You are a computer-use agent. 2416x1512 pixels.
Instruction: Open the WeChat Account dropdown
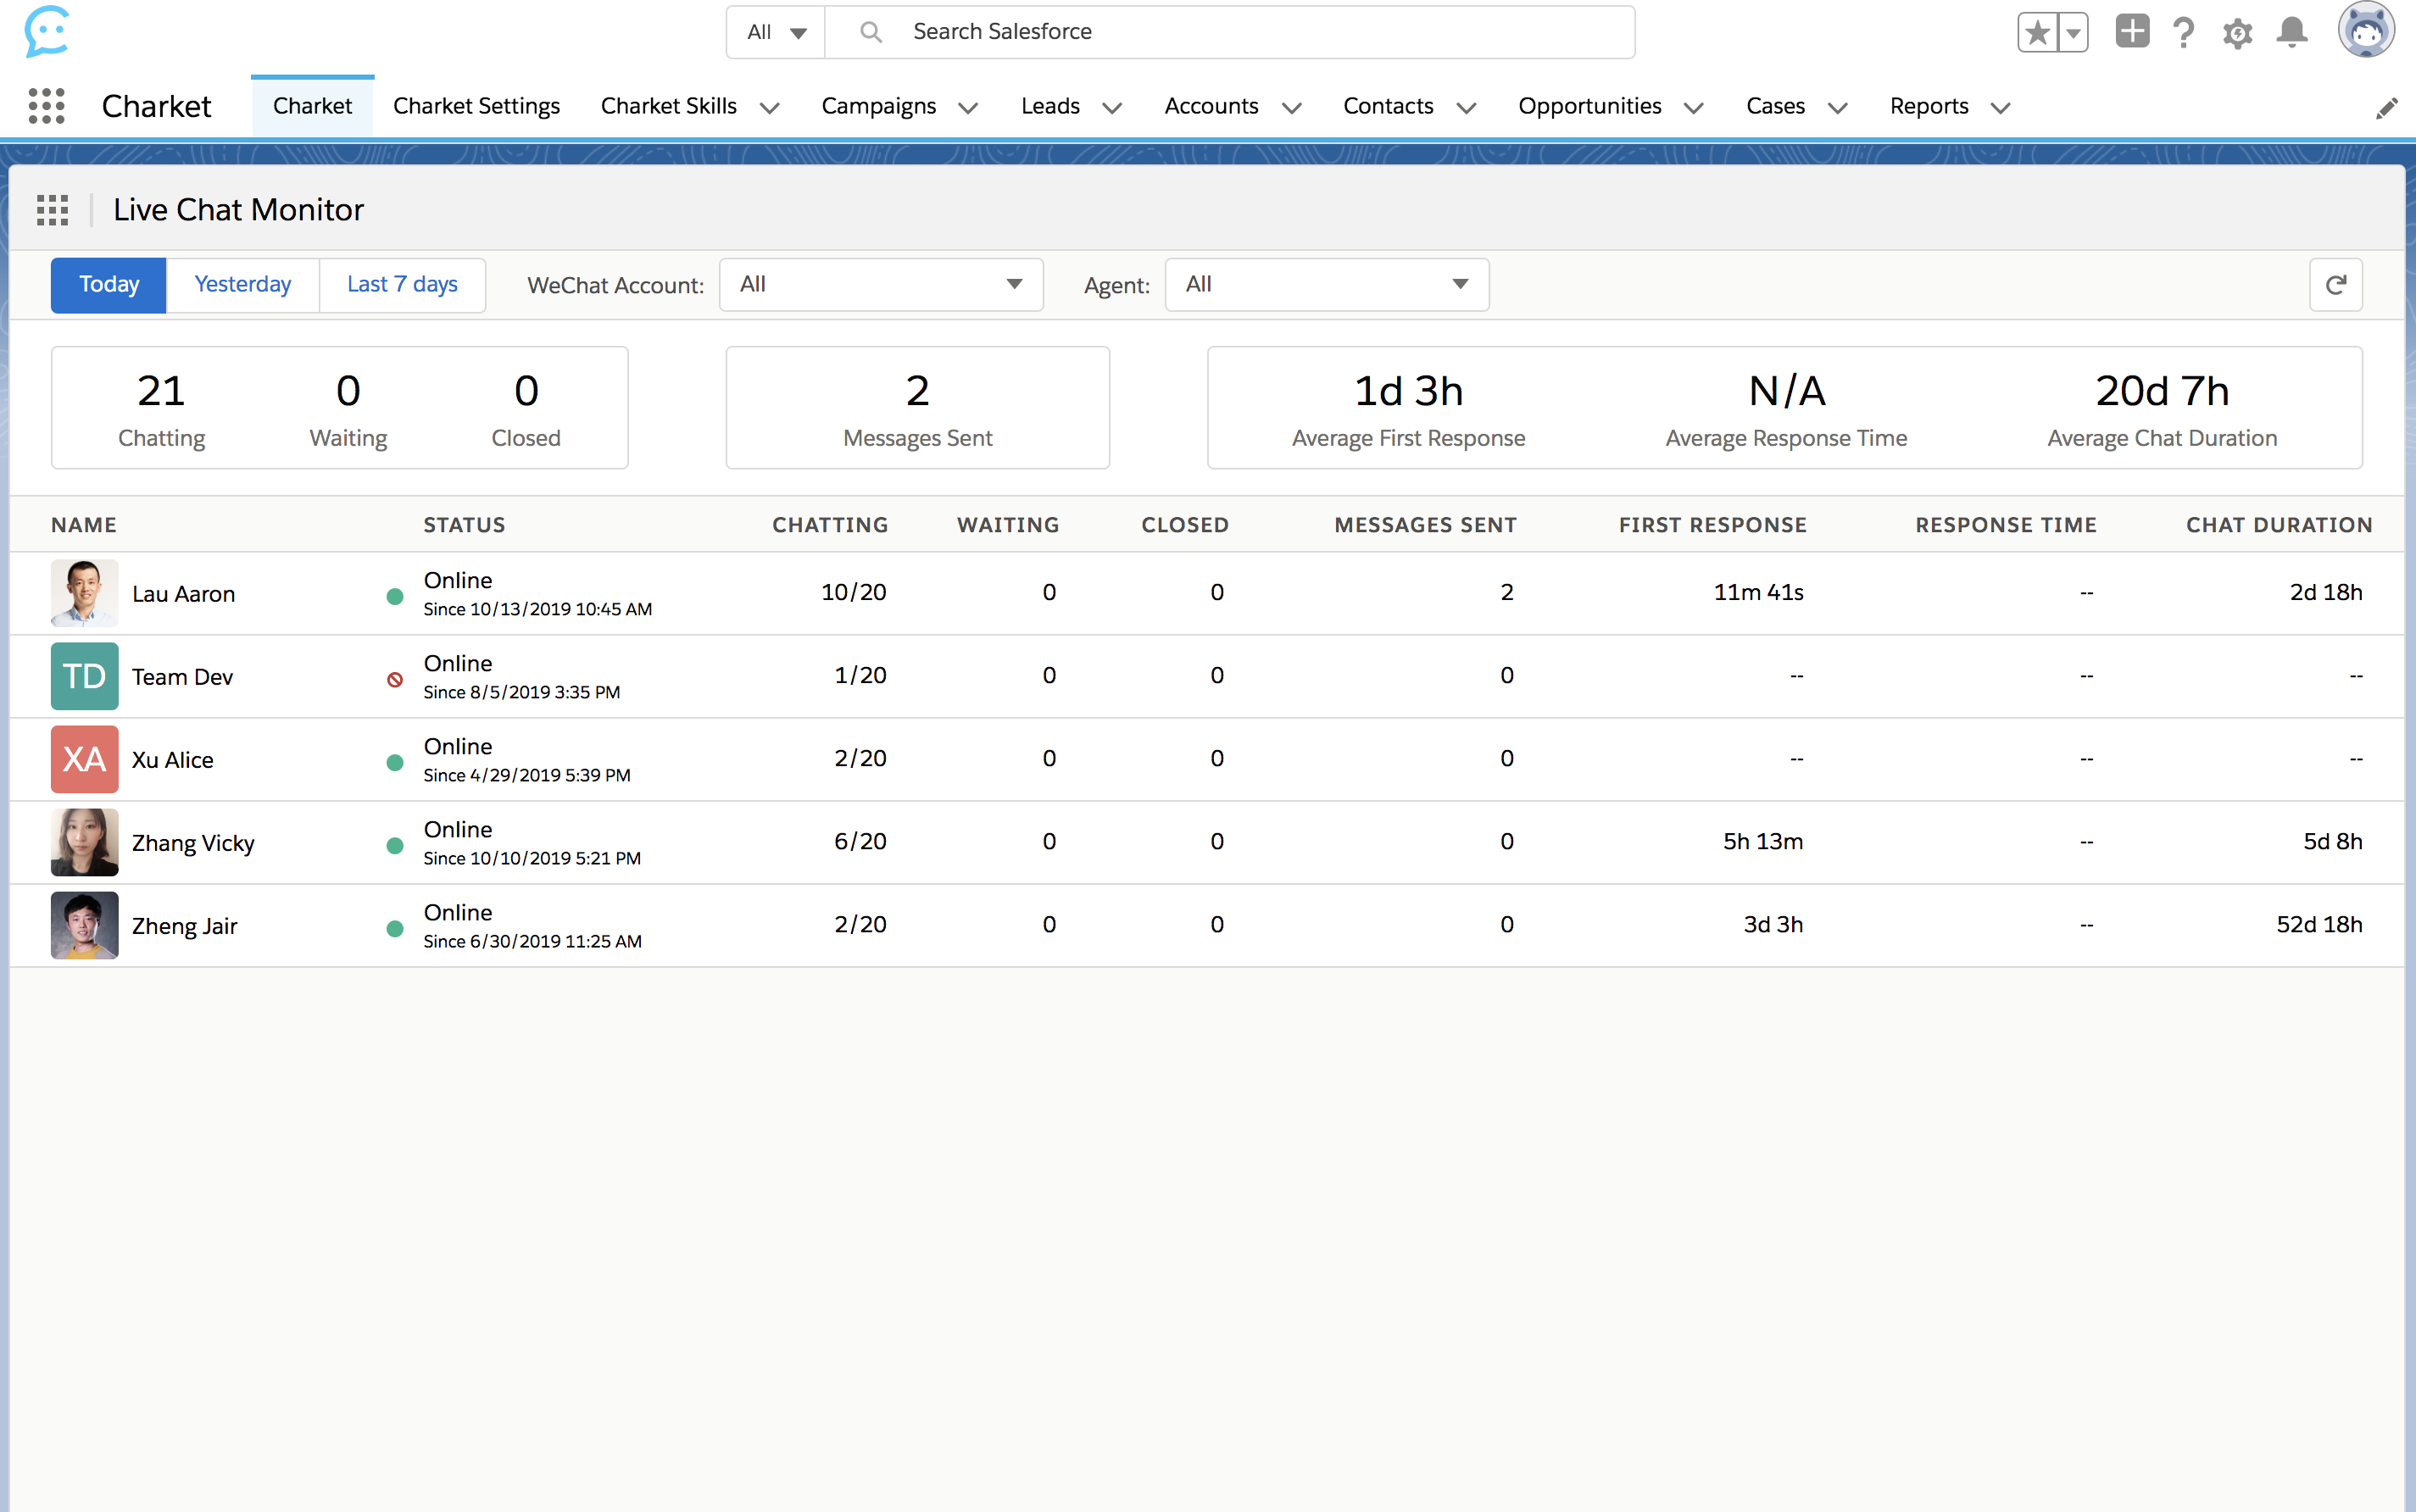tap(880, 285)
